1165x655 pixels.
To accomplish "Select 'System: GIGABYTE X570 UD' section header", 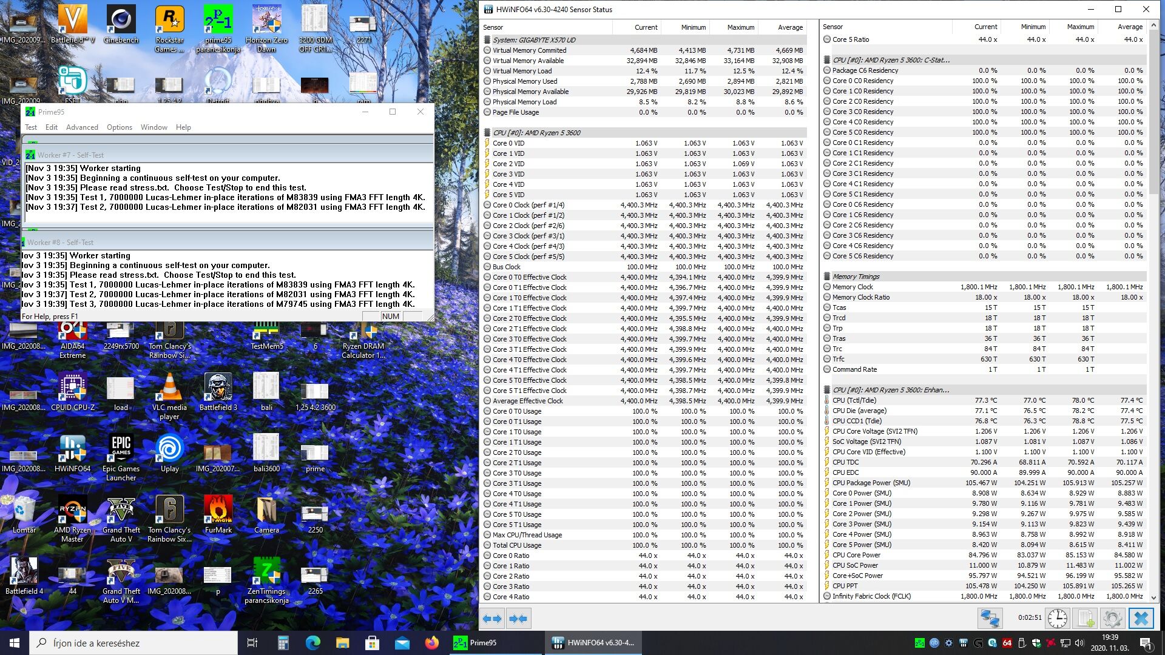I will tap(644, 40).
